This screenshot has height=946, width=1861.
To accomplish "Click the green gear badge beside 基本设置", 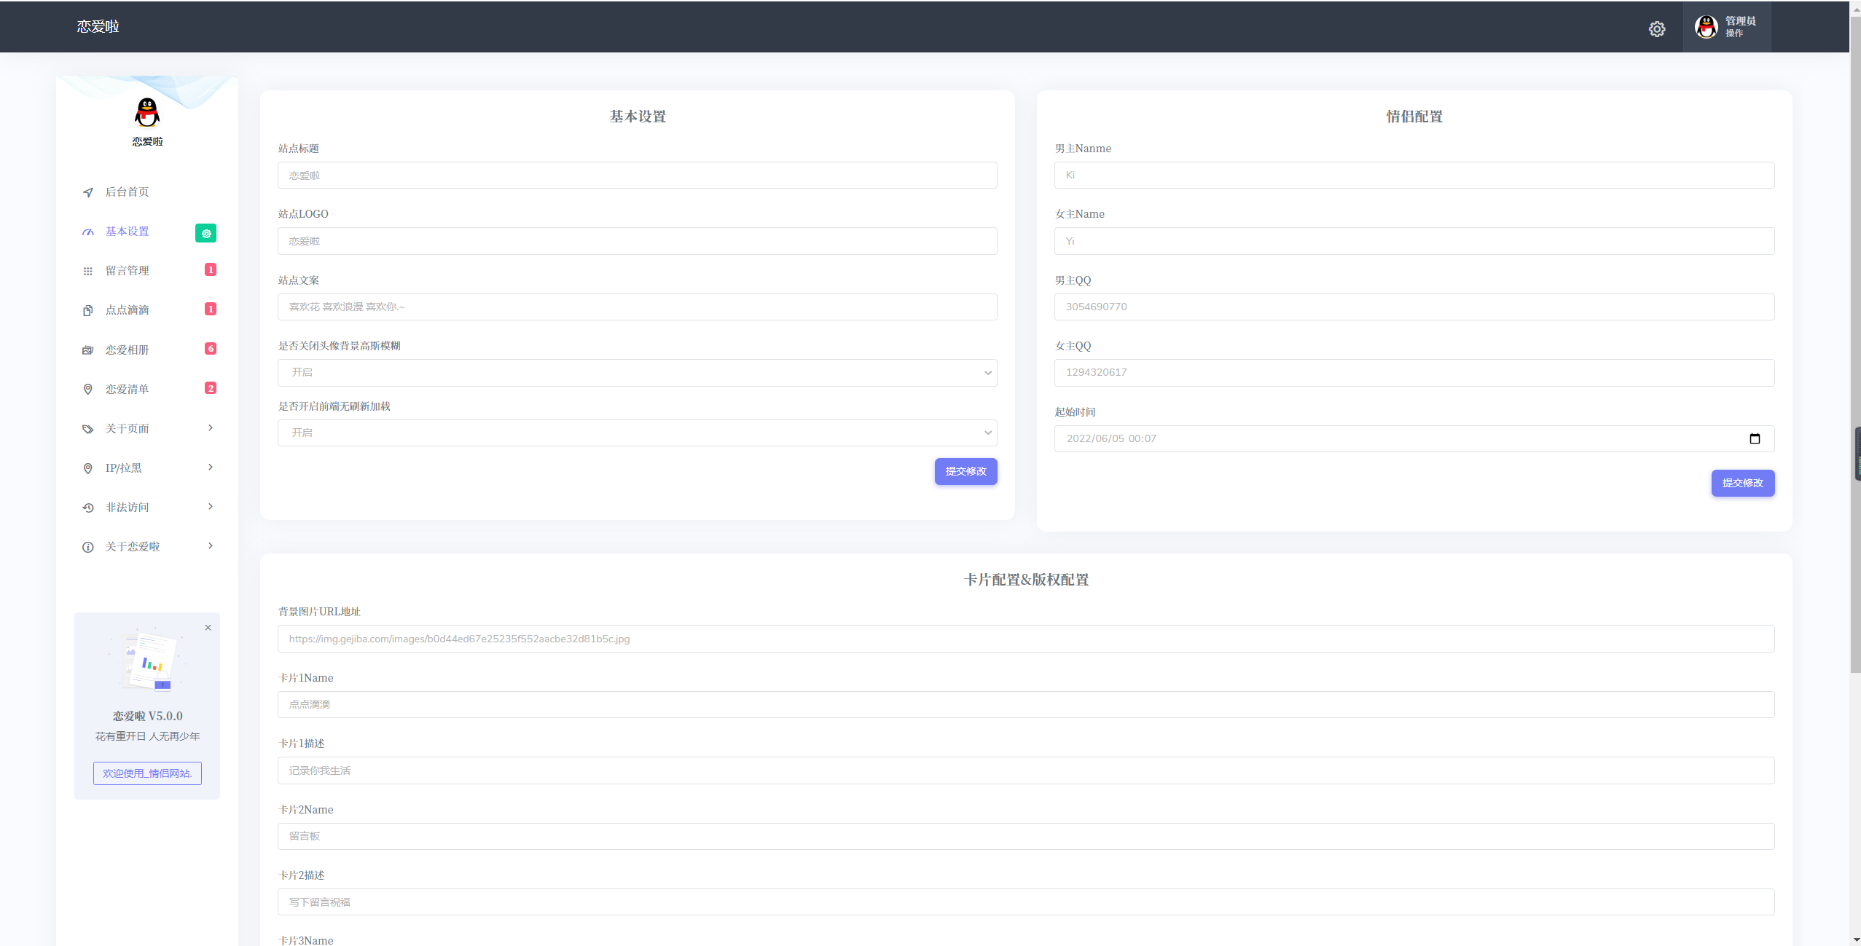I will [205, 233].
